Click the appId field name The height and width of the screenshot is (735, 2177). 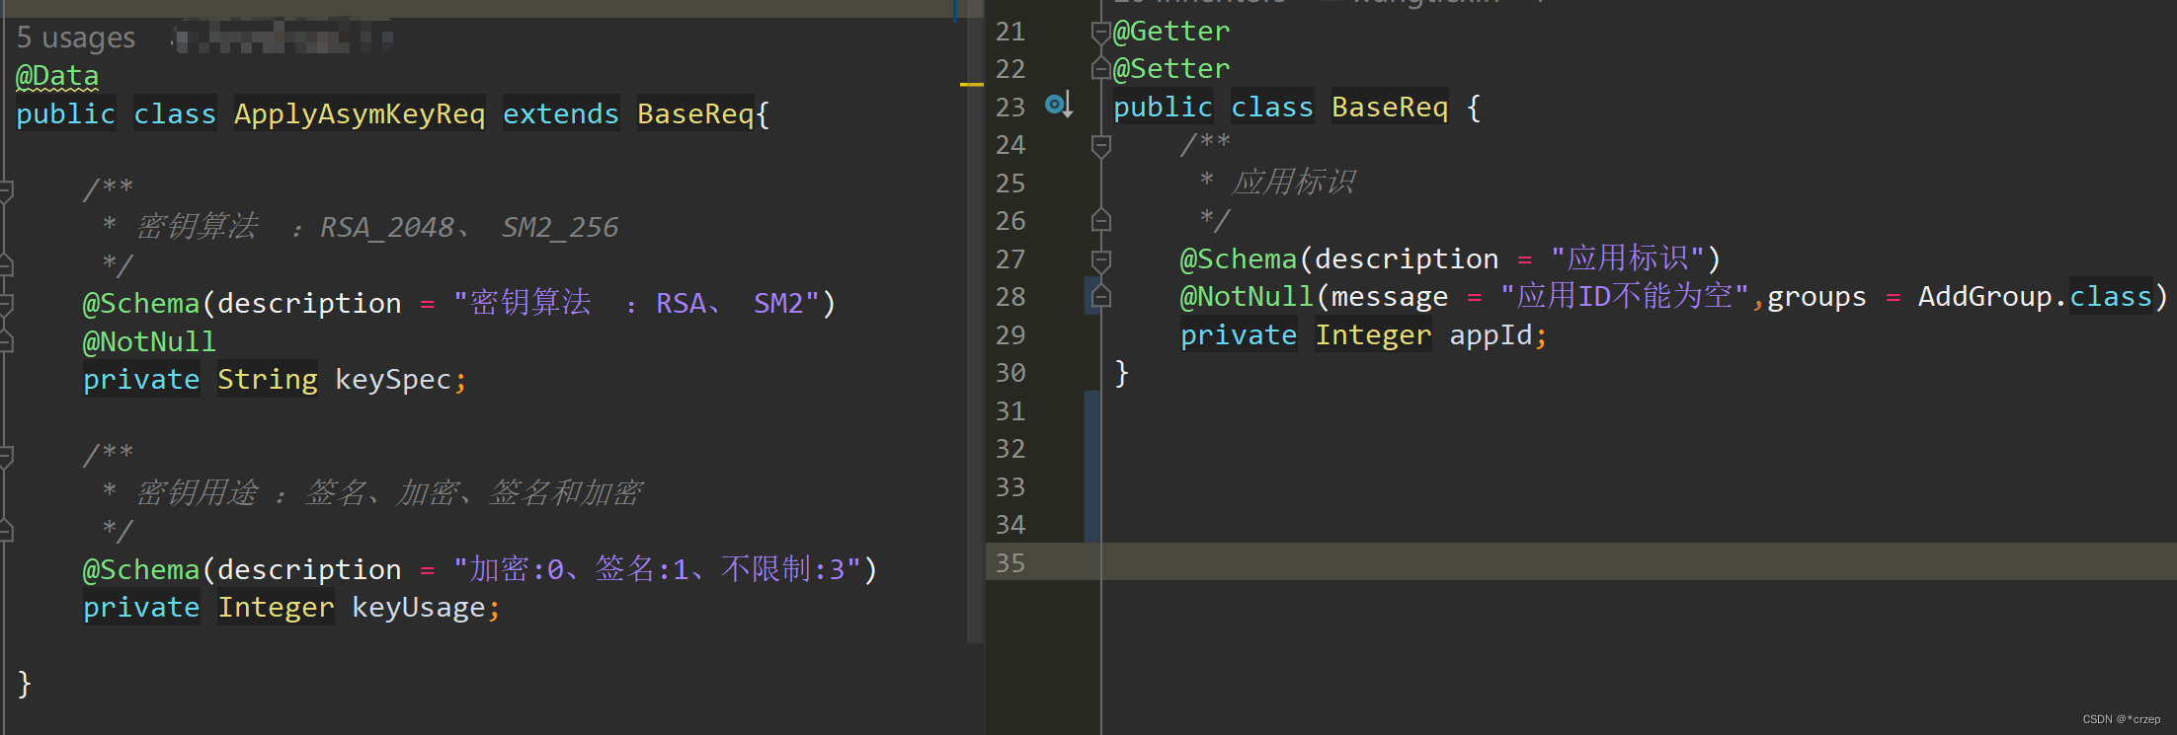pos(1491,335)
